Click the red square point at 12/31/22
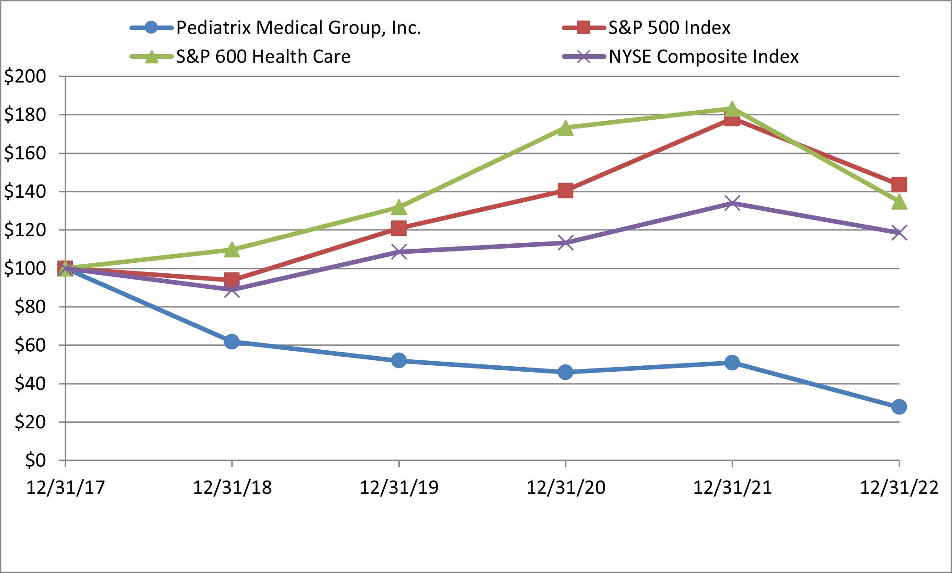952x573 pixels. click(899, 184)
